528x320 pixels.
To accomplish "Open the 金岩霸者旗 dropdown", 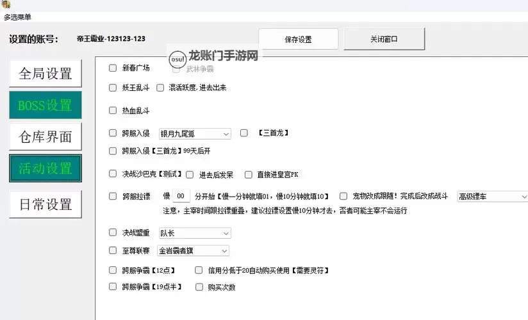I will tap(193, 251).
